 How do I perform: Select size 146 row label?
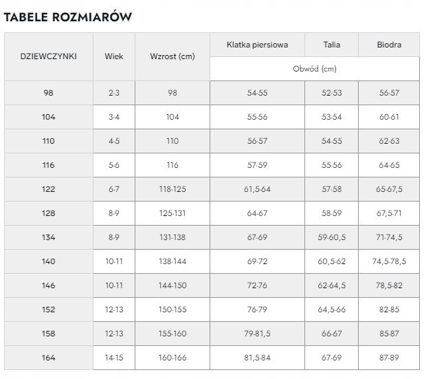coord(48,285)
